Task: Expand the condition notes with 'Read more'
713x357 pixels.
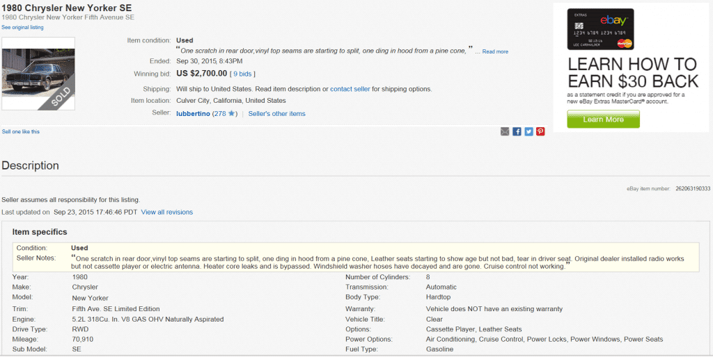Action: click(495, 52)
